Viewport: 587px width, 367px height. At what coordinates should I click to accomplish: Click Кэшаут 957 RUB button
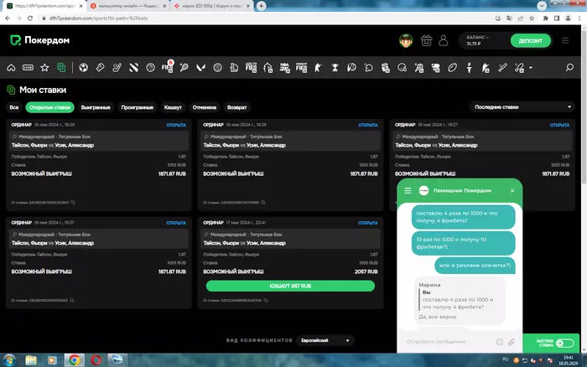tap(290, 286)
